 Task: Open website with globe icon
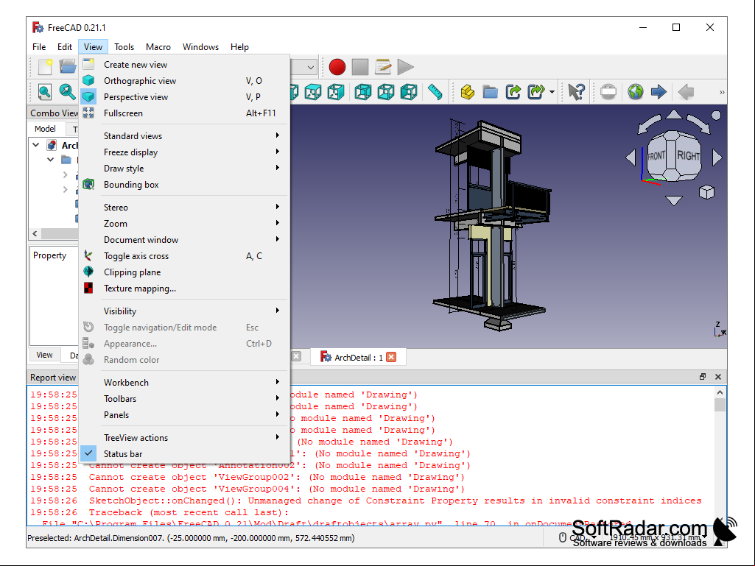636,92
